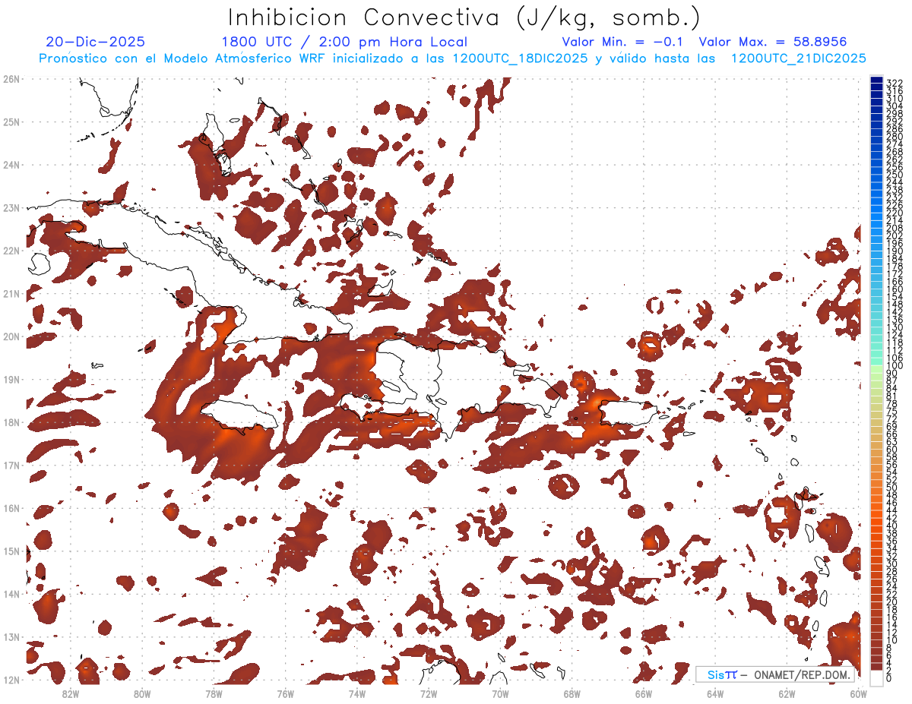Click the 70W longitude label

(500, 693)
